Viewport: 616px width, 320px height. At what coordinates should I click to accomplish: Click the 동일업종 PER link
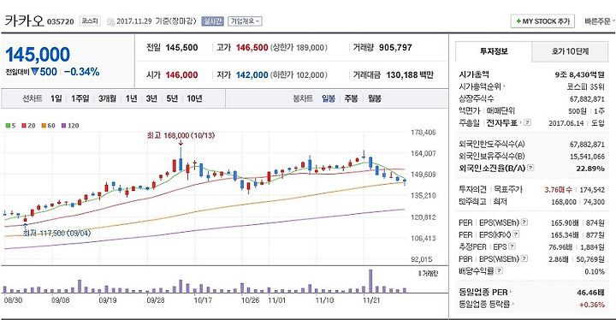click(483, 292)
